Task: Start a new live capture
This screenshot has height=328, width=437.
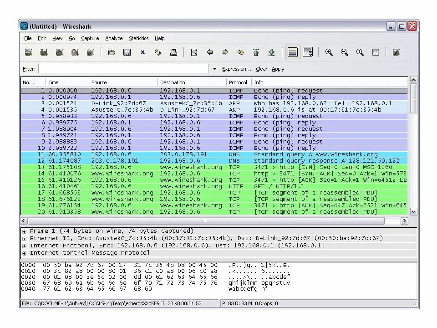Action: point(59,52)
